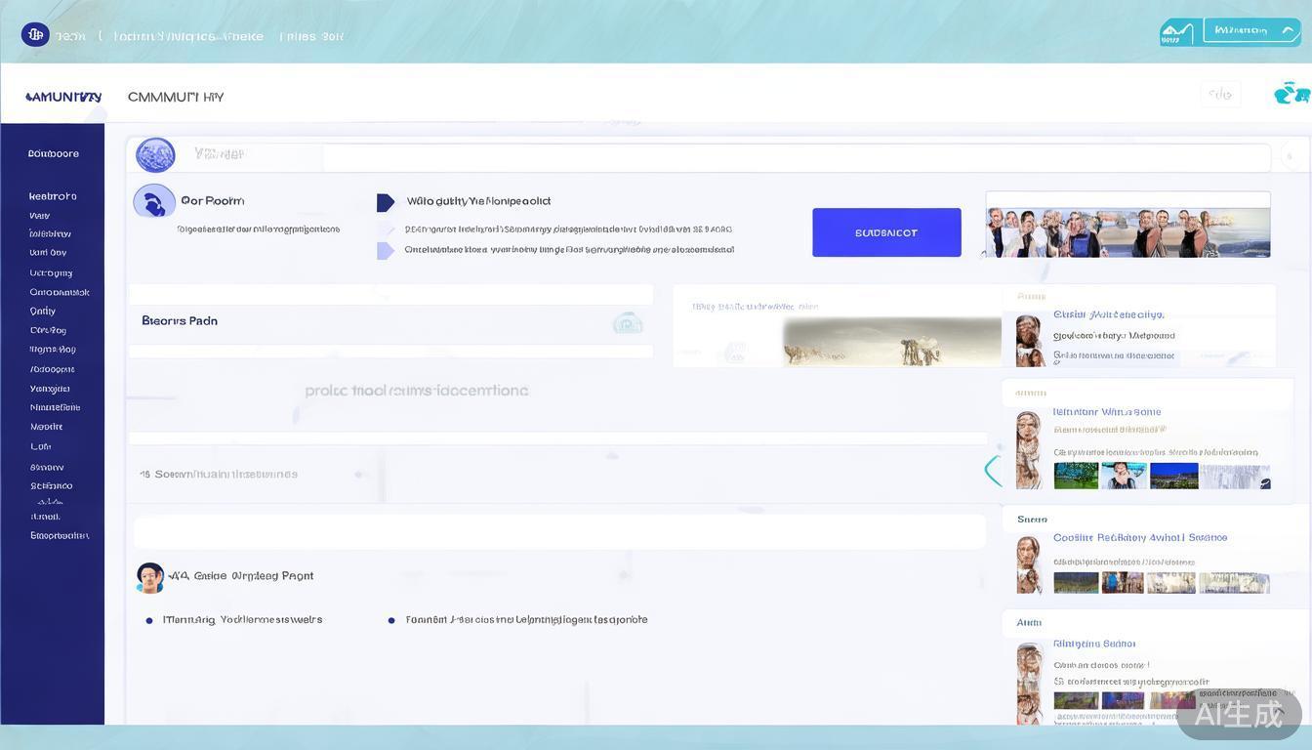The image size is (1312, 750).
Task: Click the dark blue arrow tag icon
Action: pyautogui.click(x=386, y=202)
